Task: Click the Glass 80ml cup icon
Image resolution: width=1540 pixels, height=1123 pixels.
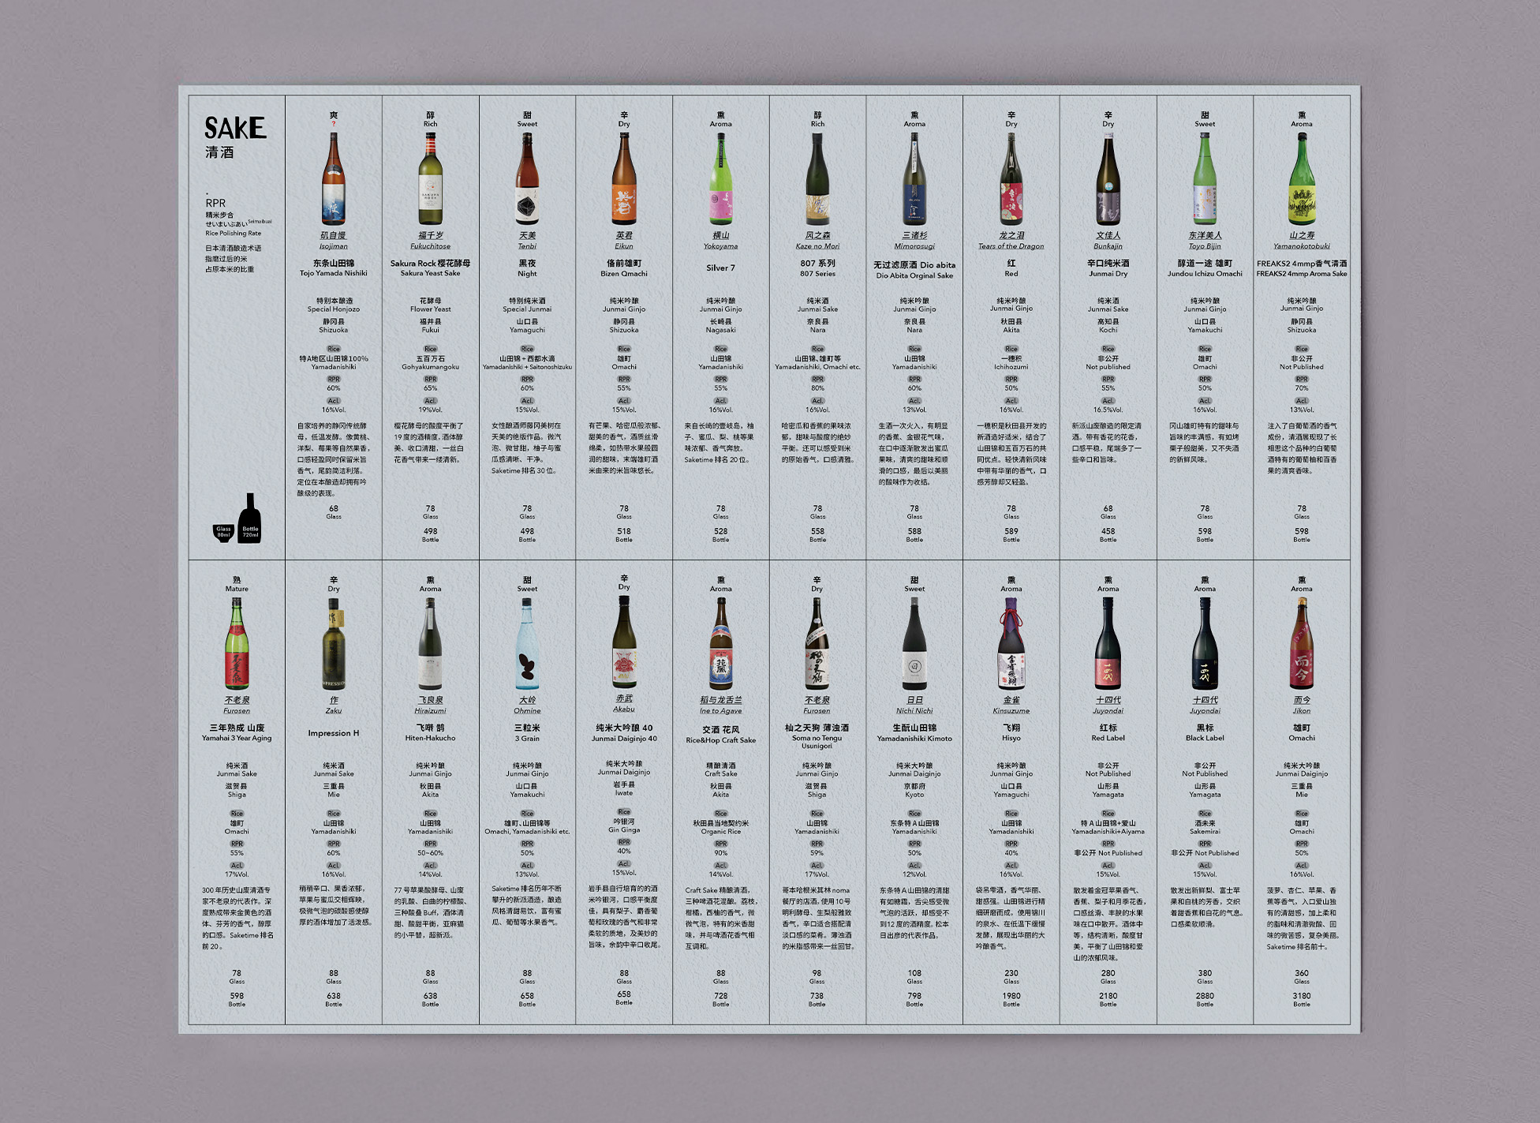Action: coord(223,532)
